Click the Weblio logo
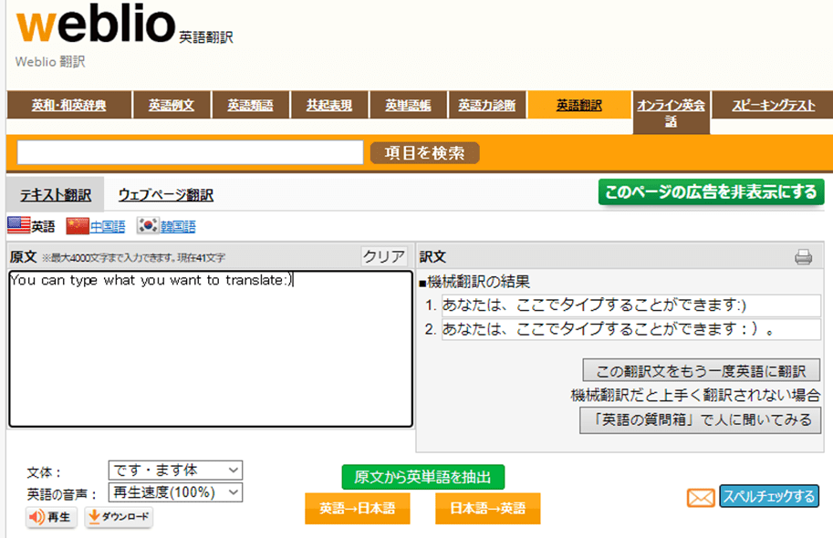 pyautogui.click(x=95, y=29)
